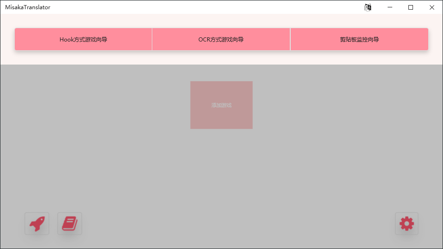Add a new game via the dimmed pink tile

coord(221,105)
